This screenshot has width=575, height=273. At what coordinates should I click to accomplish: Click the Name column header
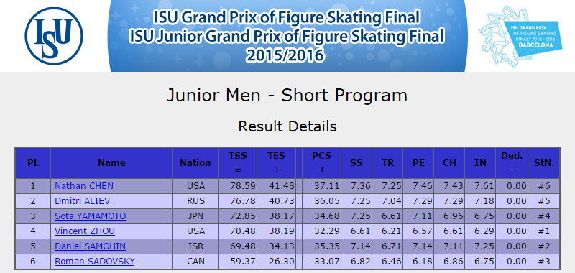pyautogui.click(x=111, y=163)
